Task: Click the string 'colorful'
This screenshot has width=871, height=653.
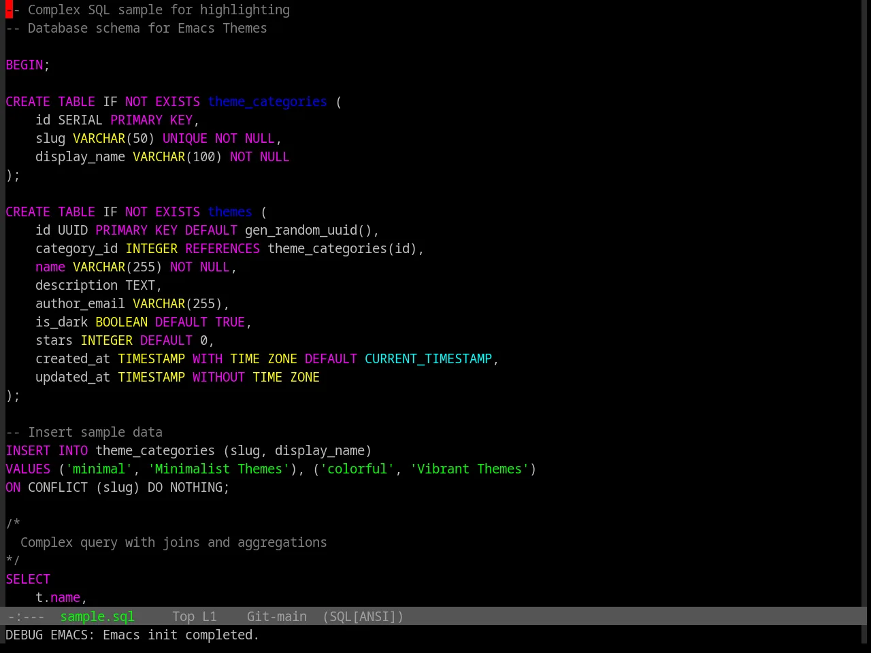Action: pos(357,469)
